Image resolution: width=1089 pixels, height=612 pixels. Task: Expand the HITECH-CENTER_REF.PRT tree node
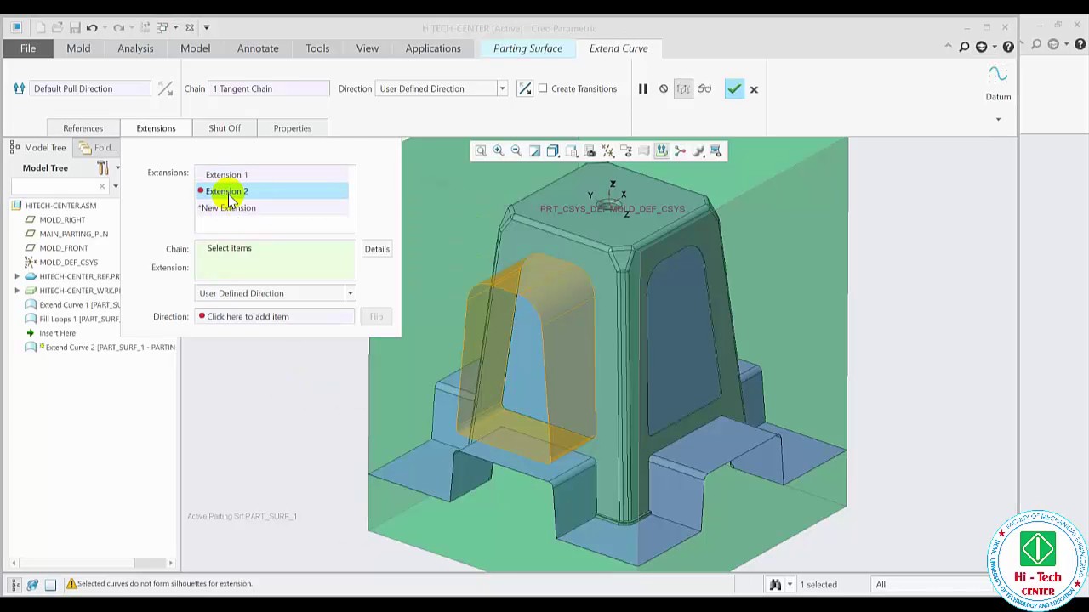[17, 276]
